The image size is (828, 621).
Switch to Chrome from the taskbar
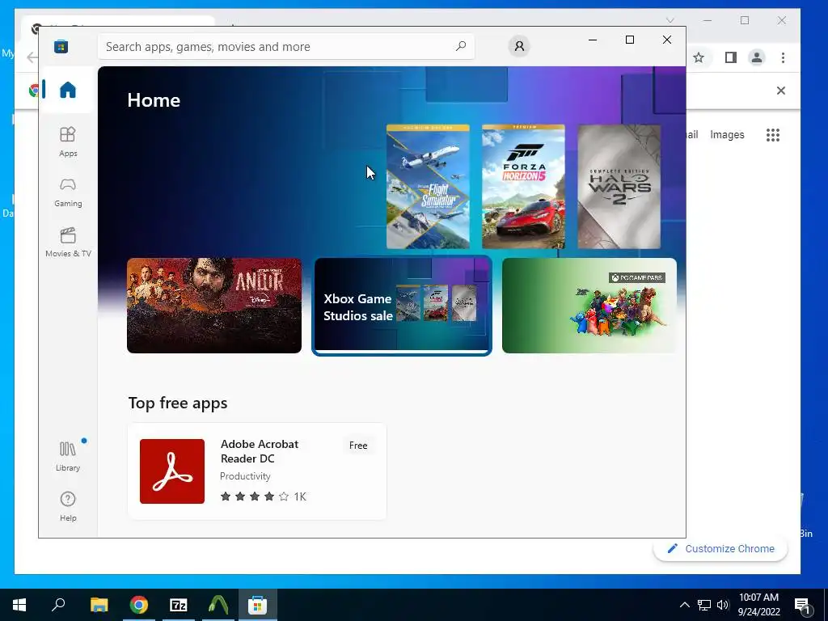tap(139, 605)
